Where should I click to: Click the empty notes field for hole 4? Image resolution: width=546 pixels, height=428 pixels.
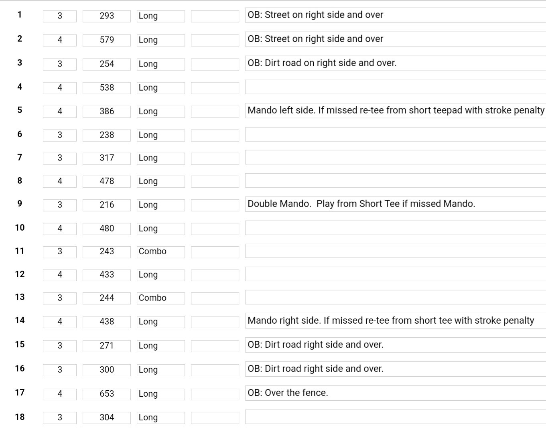click(x=396, y=87)
